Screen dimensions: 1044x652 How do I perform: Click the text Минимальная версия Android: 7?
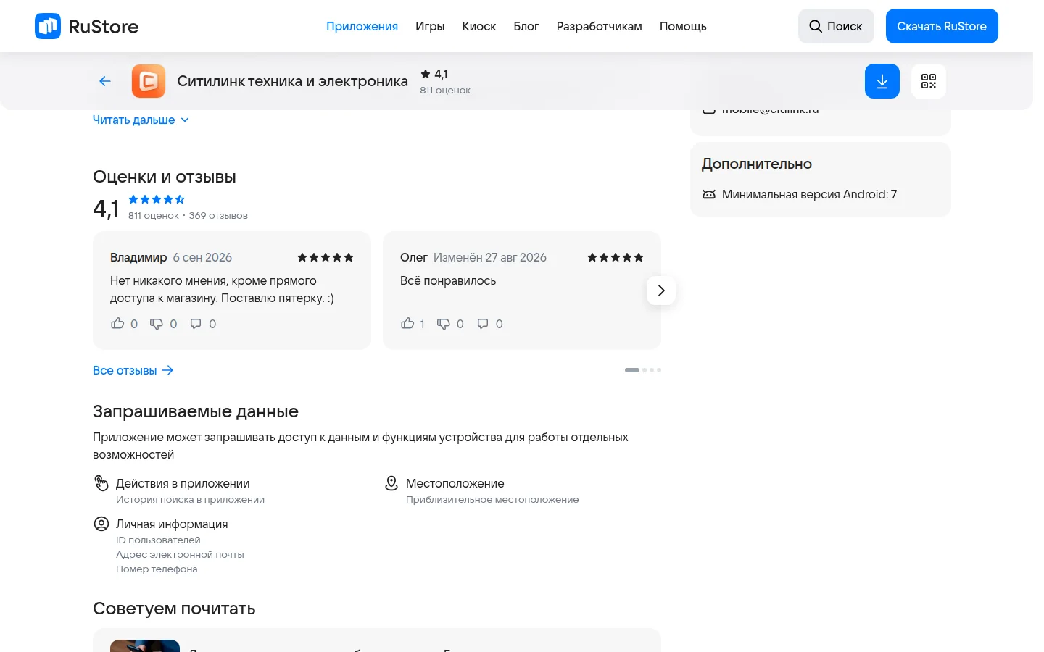pyautogui.click(x=809, y=194)
